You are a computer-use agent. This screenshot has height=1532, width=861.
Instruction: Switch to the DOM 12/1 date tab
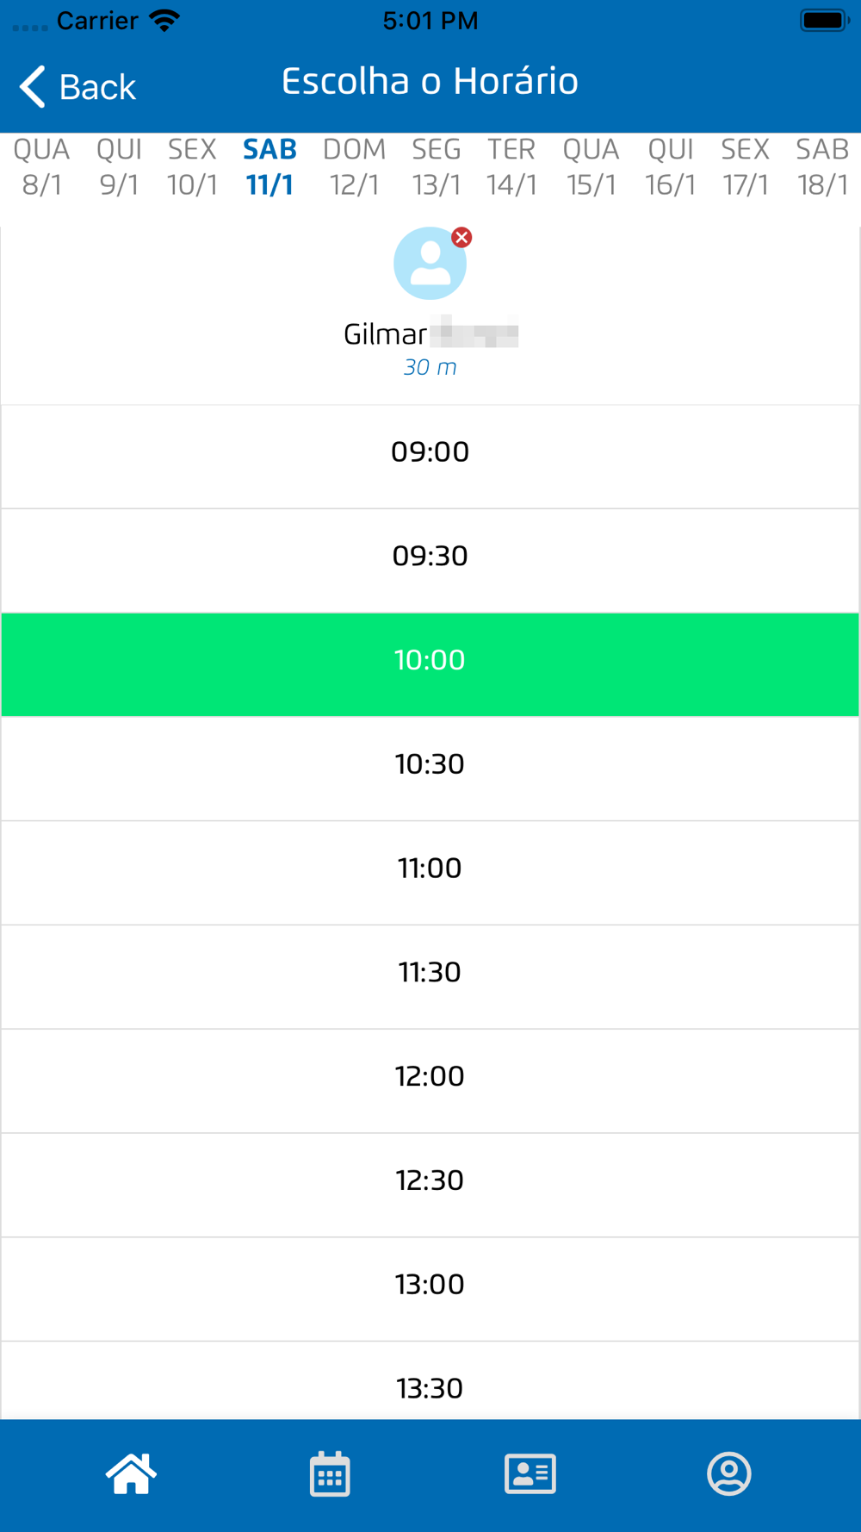click(x=354, y=167)
